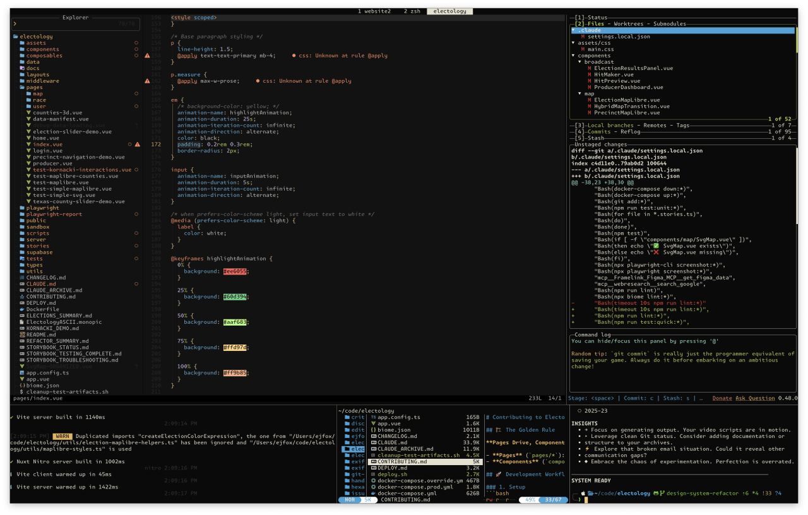808x515 pixels.
Task: Open the Donate link
Action: (x=723, y=398)
